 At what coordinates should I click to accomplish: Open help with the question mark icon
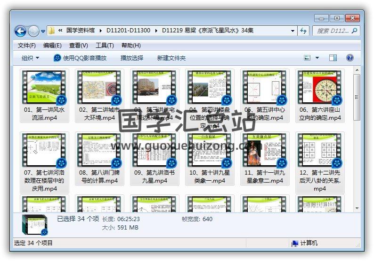point(350,58)
